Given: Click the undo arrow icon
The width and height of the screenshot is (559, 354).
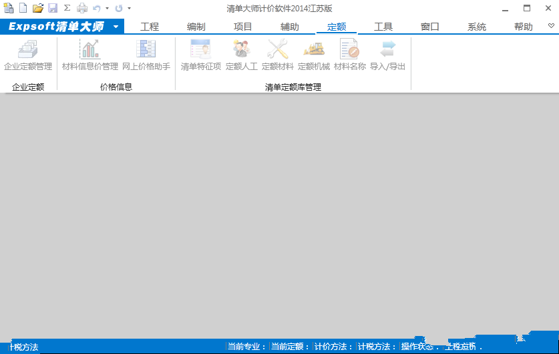Looking at the screenshot, I should [x=97, y=8].
